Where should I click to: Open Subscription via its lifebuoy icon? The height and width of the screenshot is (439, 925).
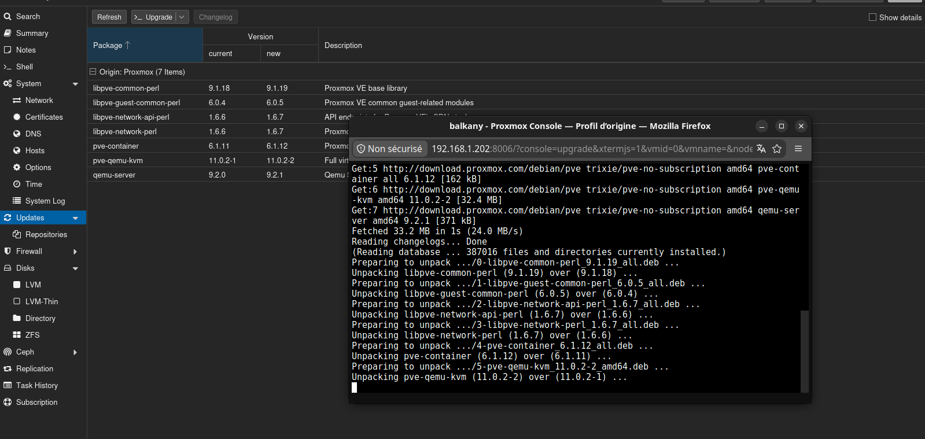(8, 403)
